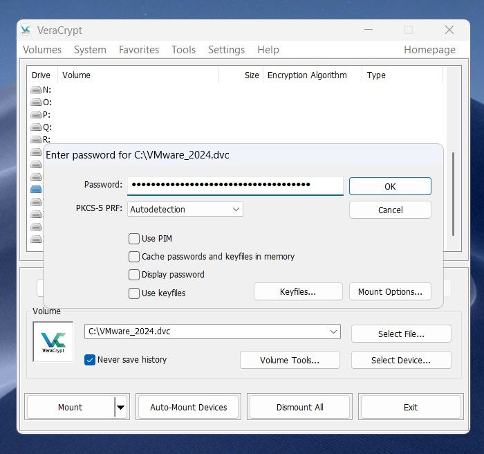Sort by the Size column header
This screenshot has width=484, height=454.
(x=241, y=75)
